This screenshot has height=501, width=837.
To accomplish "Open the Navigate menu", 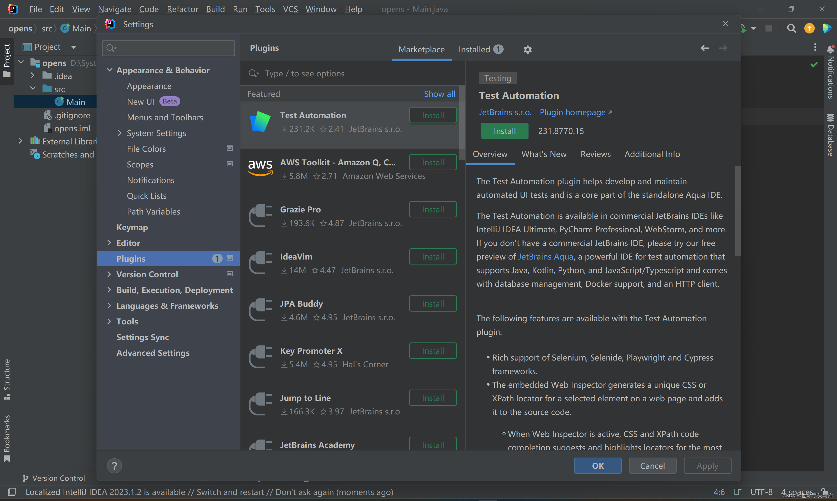I will point(114,9).
